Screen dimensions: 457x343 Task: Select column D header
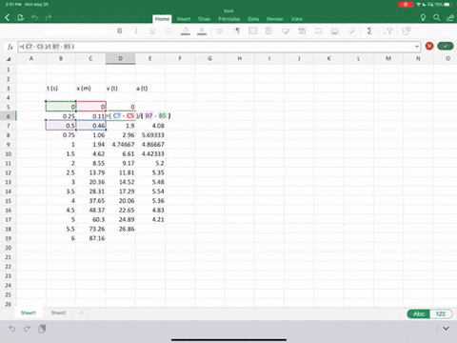[x=121, y=59]
